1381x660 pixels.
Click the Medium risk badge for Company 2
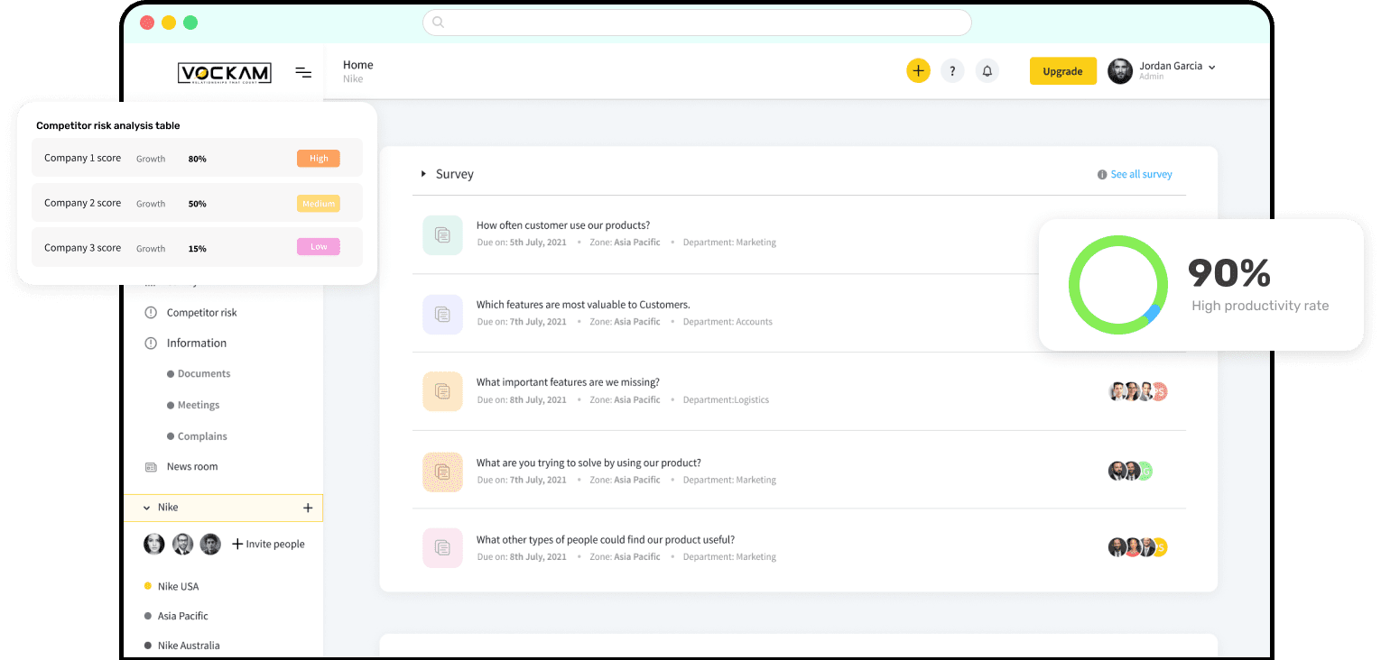coord(319,204)
